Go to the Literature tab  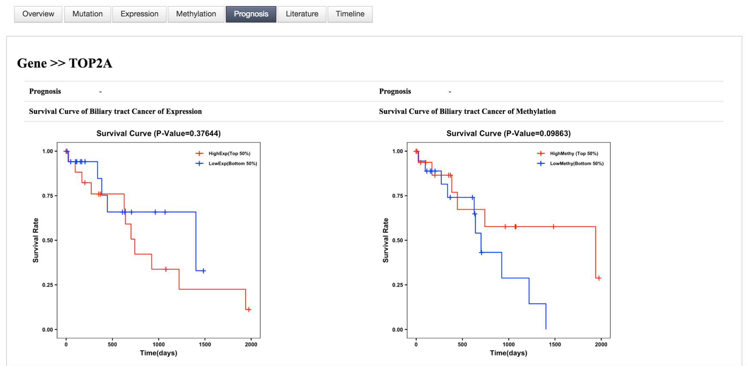click(x=302, y=14)
